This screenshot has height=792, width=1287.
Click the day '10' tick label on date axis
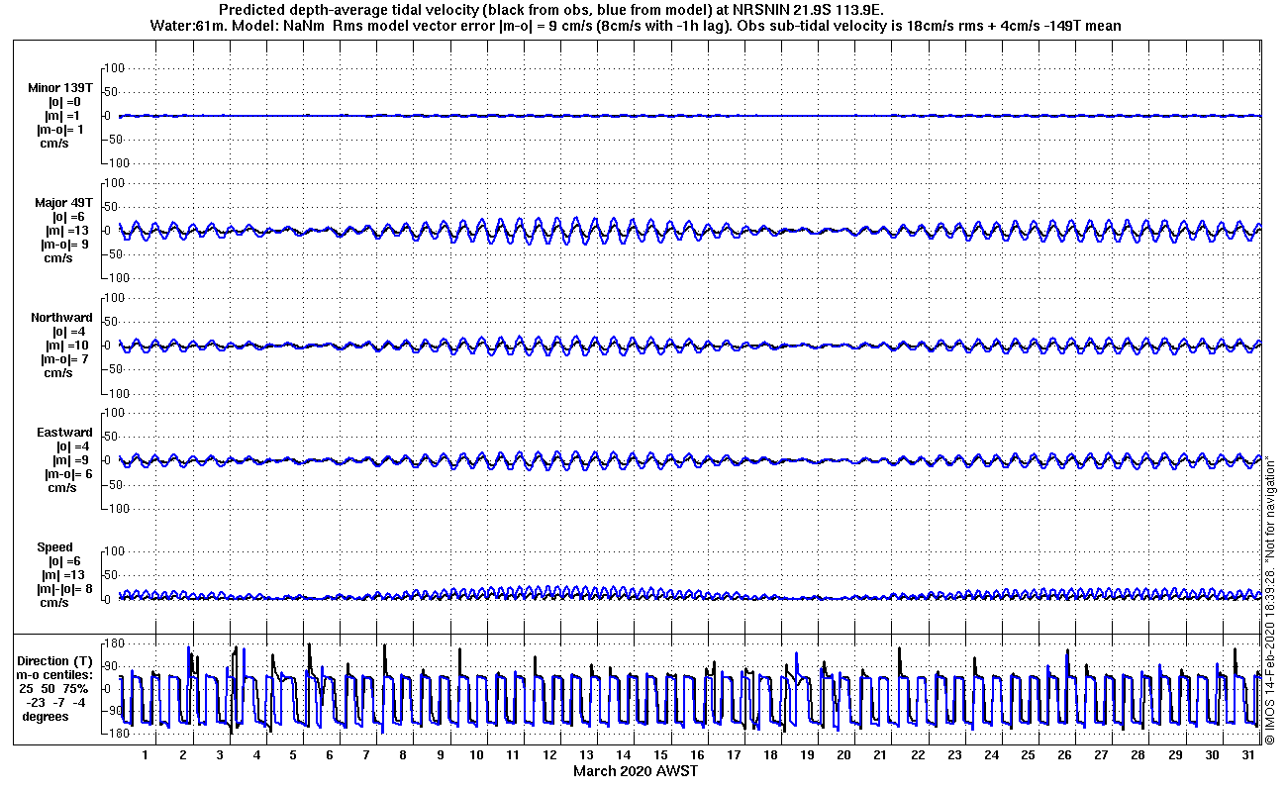(476, 755)
